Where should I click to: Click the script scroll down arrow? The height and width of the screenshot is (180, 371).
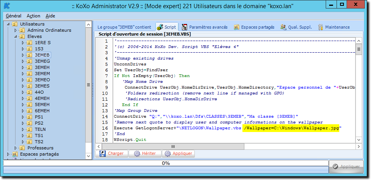[x=359, y=141]
